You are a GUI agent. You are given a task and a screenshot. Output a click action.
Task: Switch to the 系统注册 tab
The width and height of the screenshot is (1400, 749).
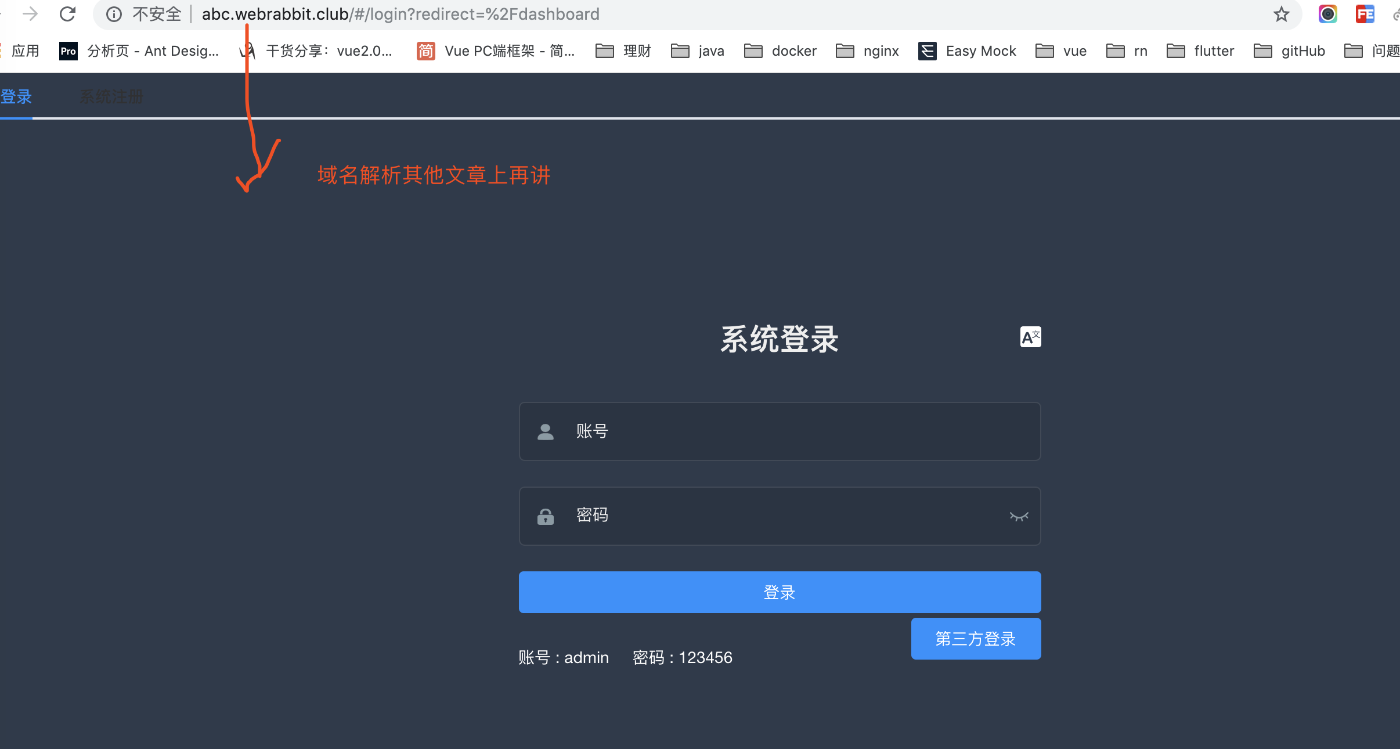(111, 96)
